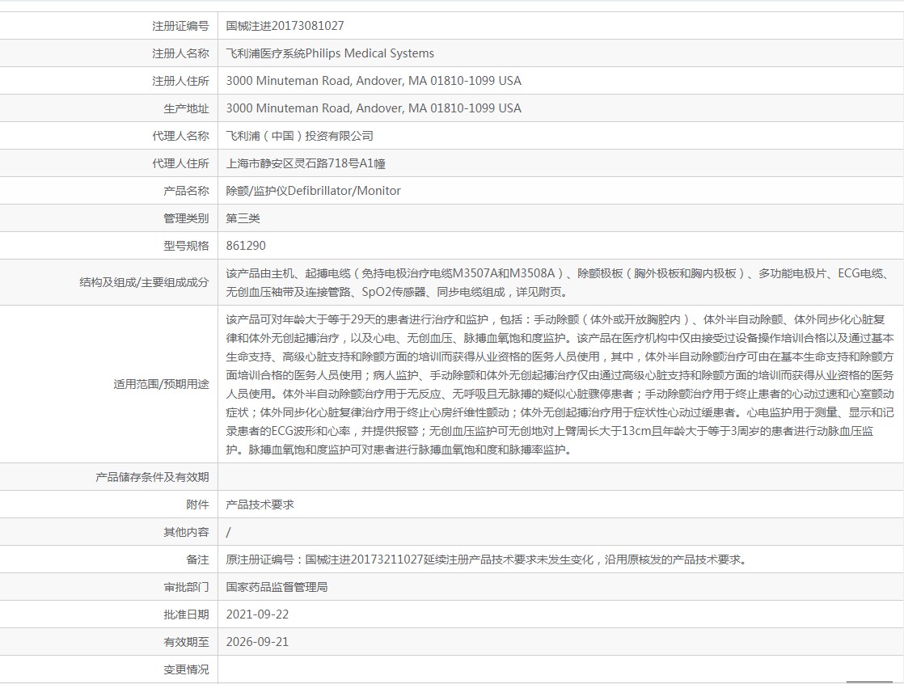Viewport: 904px width, 684px height.
Task: Click the 生产地址 label
Action: [x=186, y=108]
